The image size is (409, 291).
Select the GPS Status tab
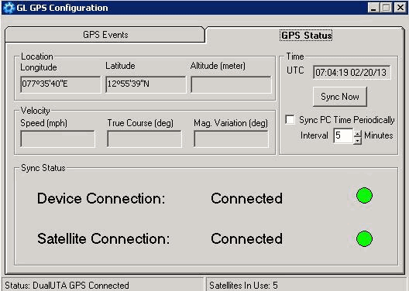click(x=306, y=35)
